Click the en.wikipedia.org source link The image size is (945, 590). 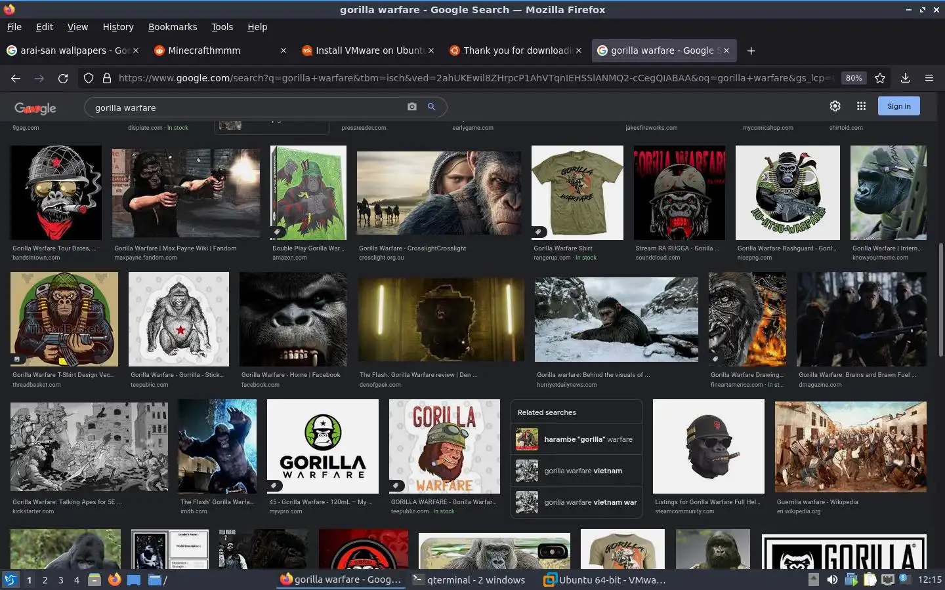coord(799,511)
